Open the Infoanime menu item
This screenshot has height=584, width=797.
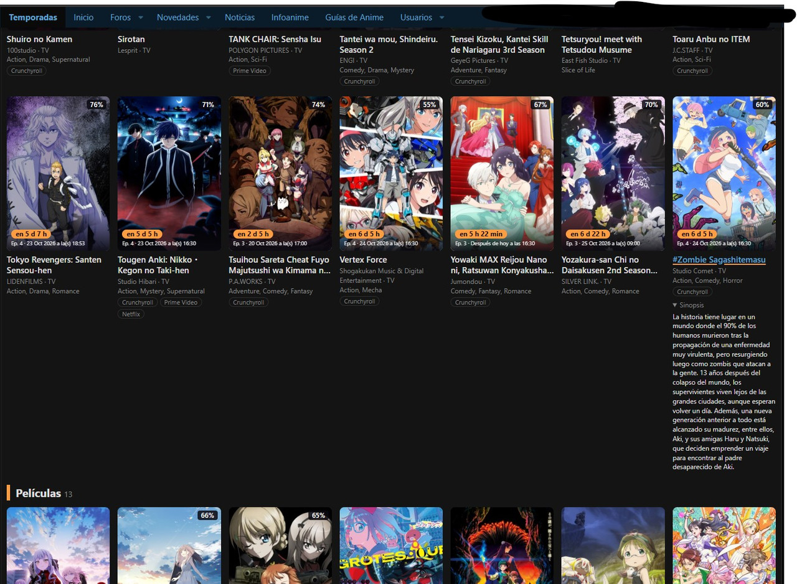290,17
